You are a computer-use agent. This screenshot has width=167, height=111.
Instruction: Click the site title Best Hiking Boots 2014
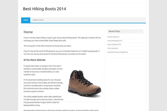[45, 9]
